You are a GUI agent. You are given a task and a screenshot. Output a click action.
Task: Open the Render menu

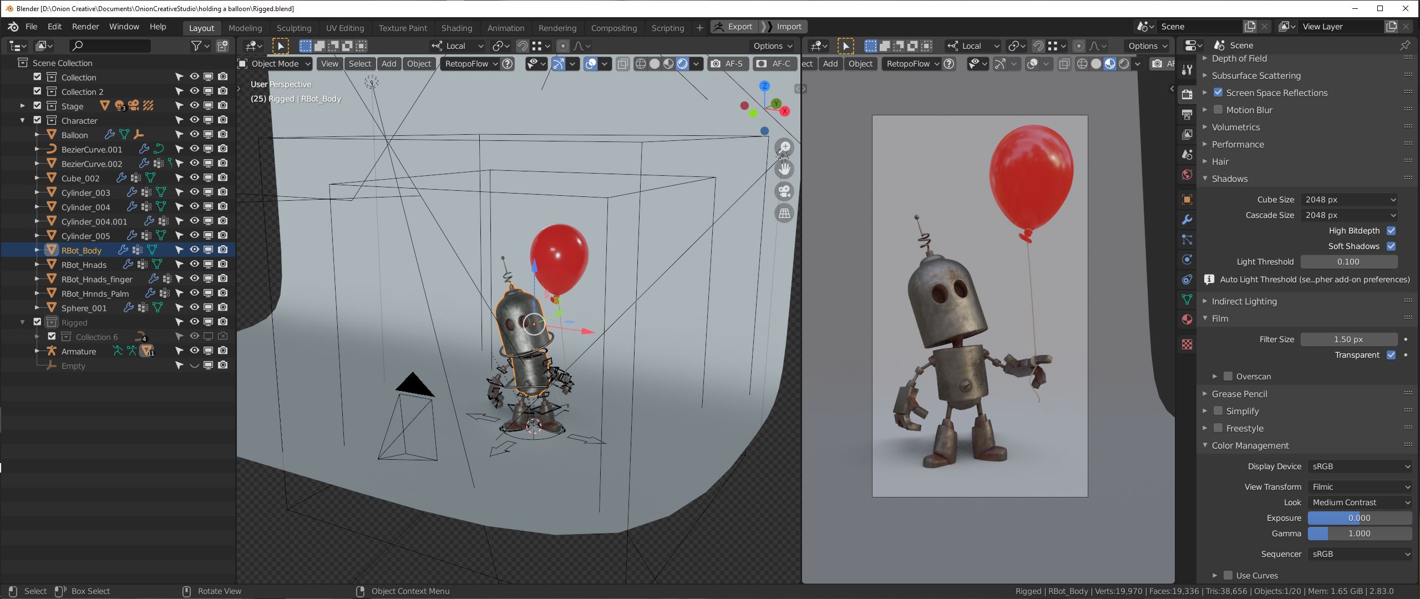point(85,27)
